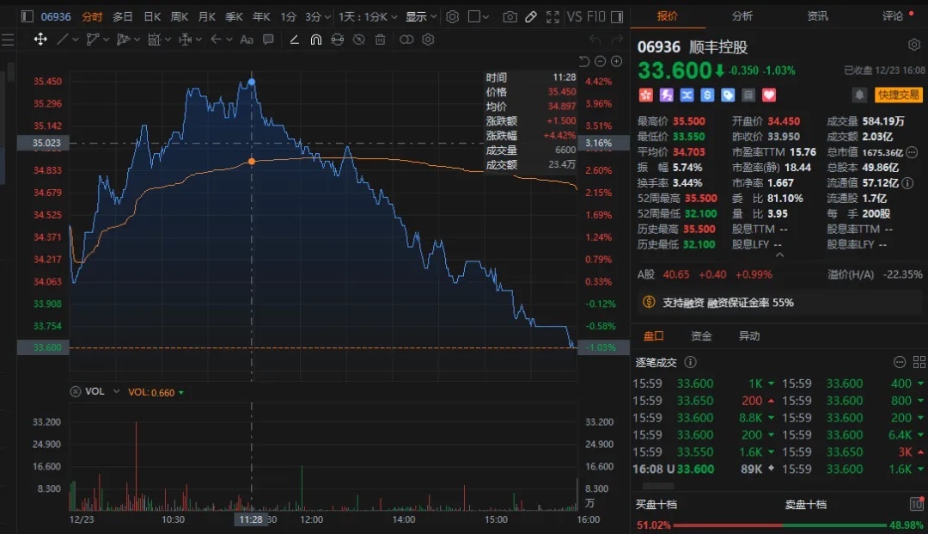Add stock to favorites heart icon
The width and height of the screenshot is (928, 534).
coord(769,95)
